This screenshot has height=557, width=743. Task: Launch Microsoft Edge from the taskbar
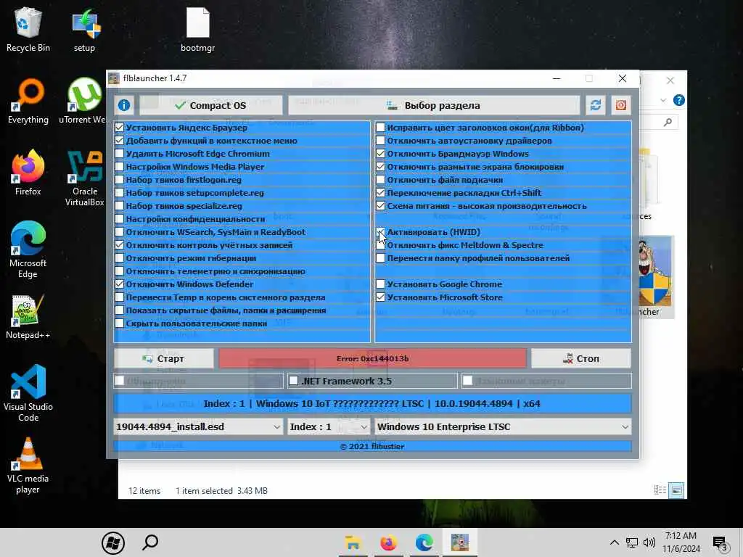click(424, 542)
